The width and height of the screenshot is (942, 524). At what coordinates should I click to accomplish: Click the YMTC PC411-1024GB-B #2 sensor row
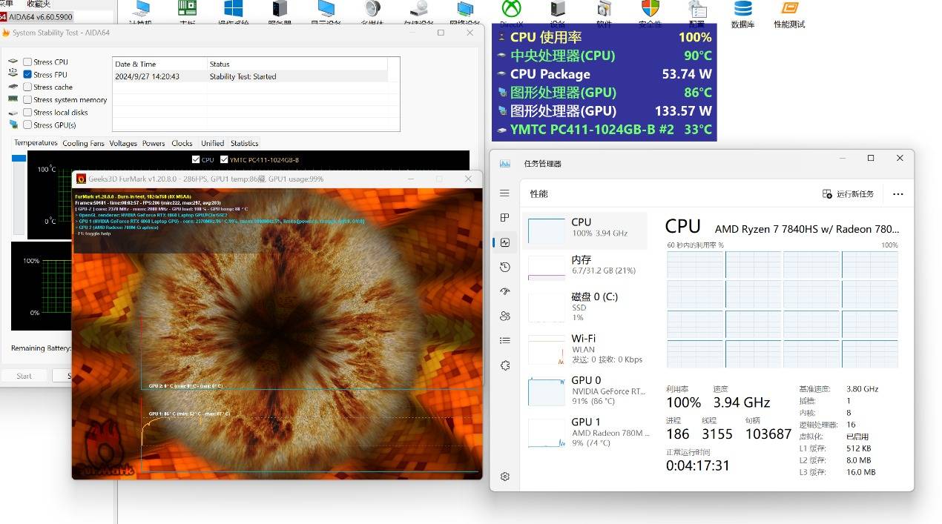tap(604, 129)
